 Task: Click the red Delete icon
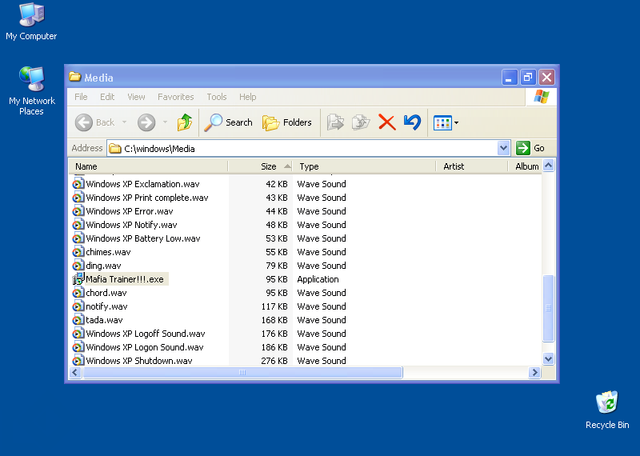point(387,122)
